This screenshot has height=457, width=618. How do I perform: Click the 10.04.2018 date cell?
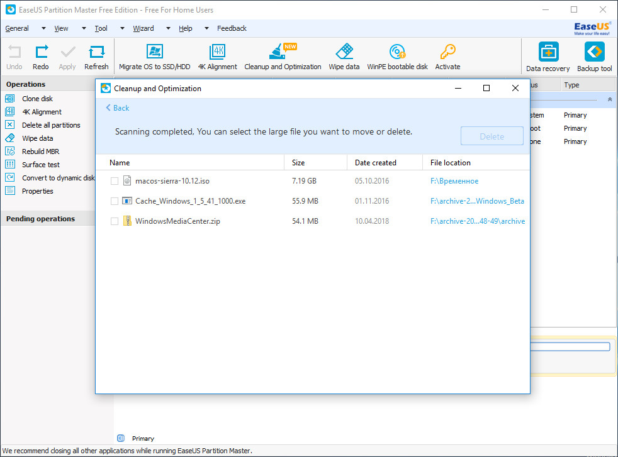[x=372, y=221]
